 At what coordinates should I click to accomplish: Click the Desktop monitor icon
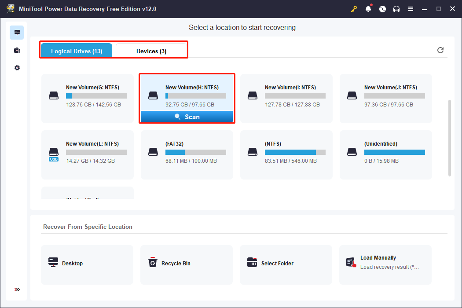tap(53, 262)
